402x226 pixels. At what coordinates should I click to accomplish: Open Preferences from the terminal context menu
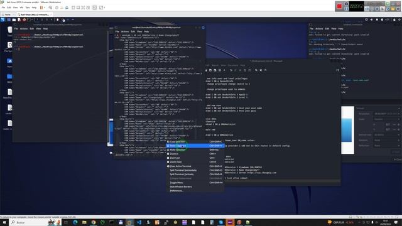(x=195, y=191)
